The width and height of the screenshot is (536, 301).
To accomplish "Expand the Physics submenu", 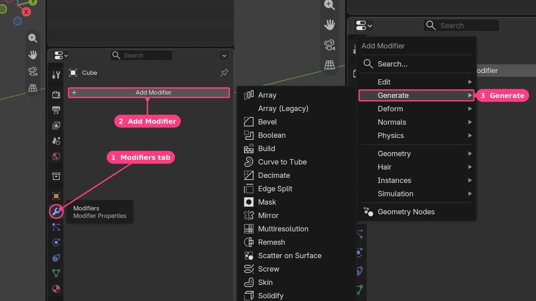I will point(416,136).
